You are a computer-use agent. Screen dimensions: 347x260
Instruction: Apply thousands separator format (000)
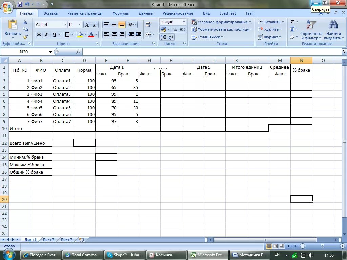click(183, 29)
